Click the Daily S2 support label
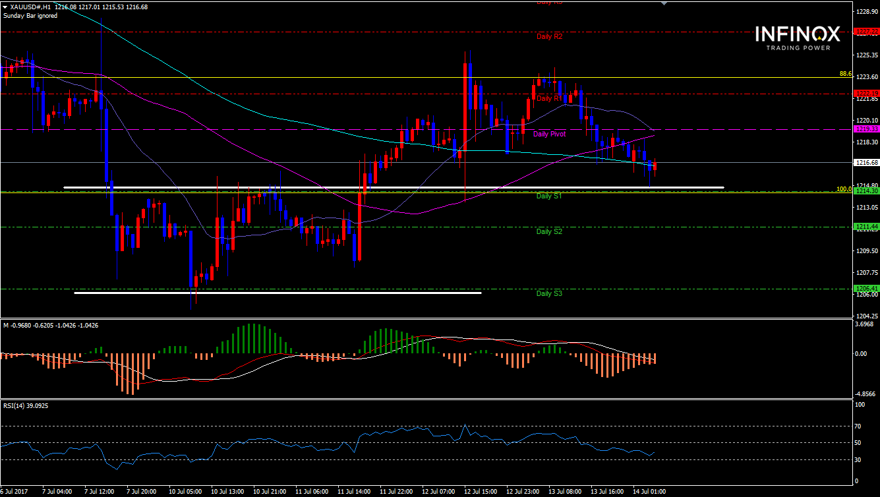Screen dimensions: 880x497 [x=549, y=231]
